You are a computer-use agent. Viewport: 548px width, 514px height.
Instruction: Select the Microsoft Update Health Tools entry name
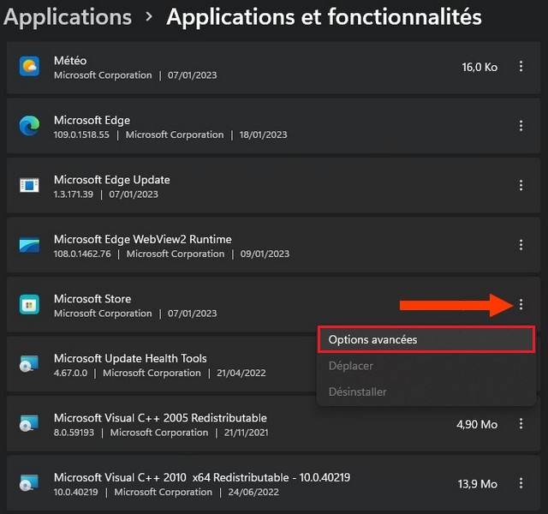pos(130,358)
